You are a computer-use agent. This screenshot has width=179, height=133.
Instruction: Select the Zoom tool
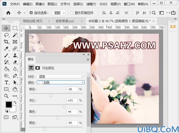(x=6, y=96)
